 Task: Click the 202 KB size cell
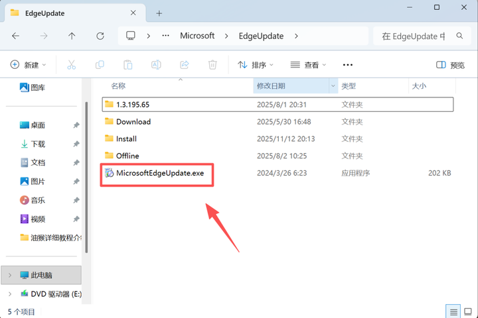pos(439,173)
